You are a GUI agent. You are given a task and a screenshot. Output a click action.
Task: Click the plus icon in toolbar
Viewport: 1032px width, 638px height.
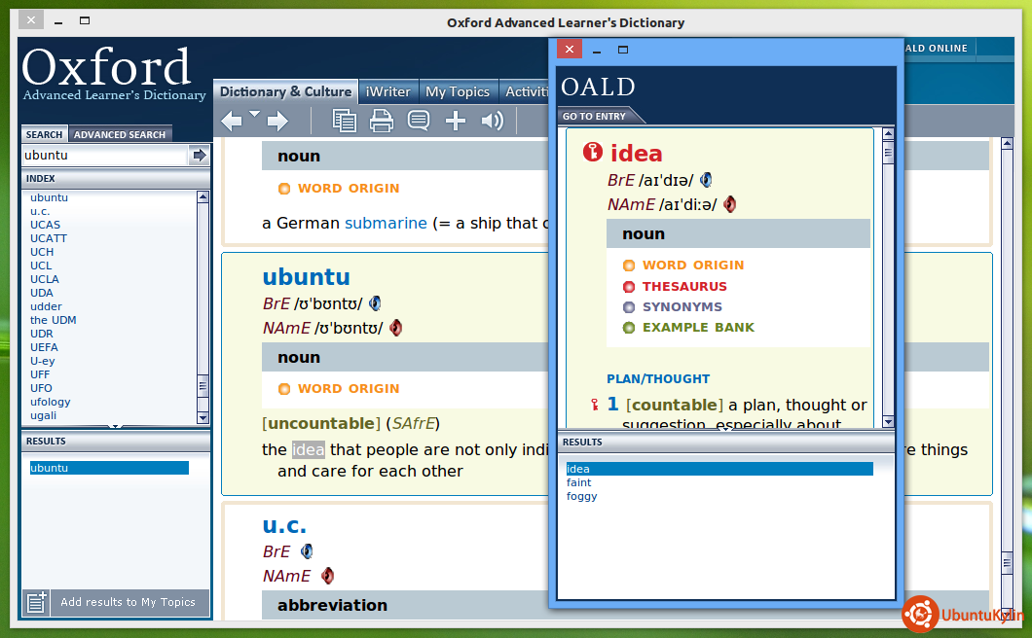pos(456,121)
